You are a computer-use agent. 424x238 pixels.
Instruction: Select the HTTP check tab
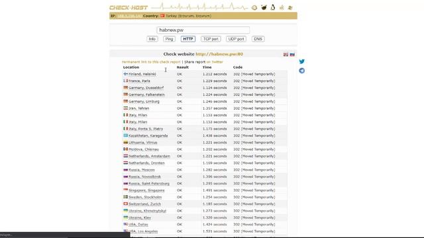(x=188, y=39)
